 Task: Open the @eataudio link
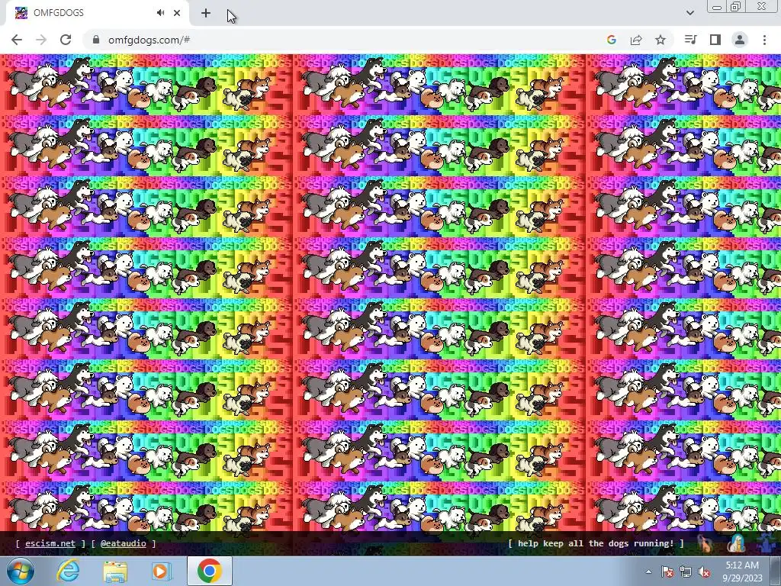tap(123, 543)
